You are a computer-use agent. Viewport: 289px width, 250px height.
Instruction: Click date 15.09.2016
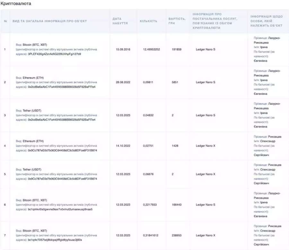click(x=123, y=49)
